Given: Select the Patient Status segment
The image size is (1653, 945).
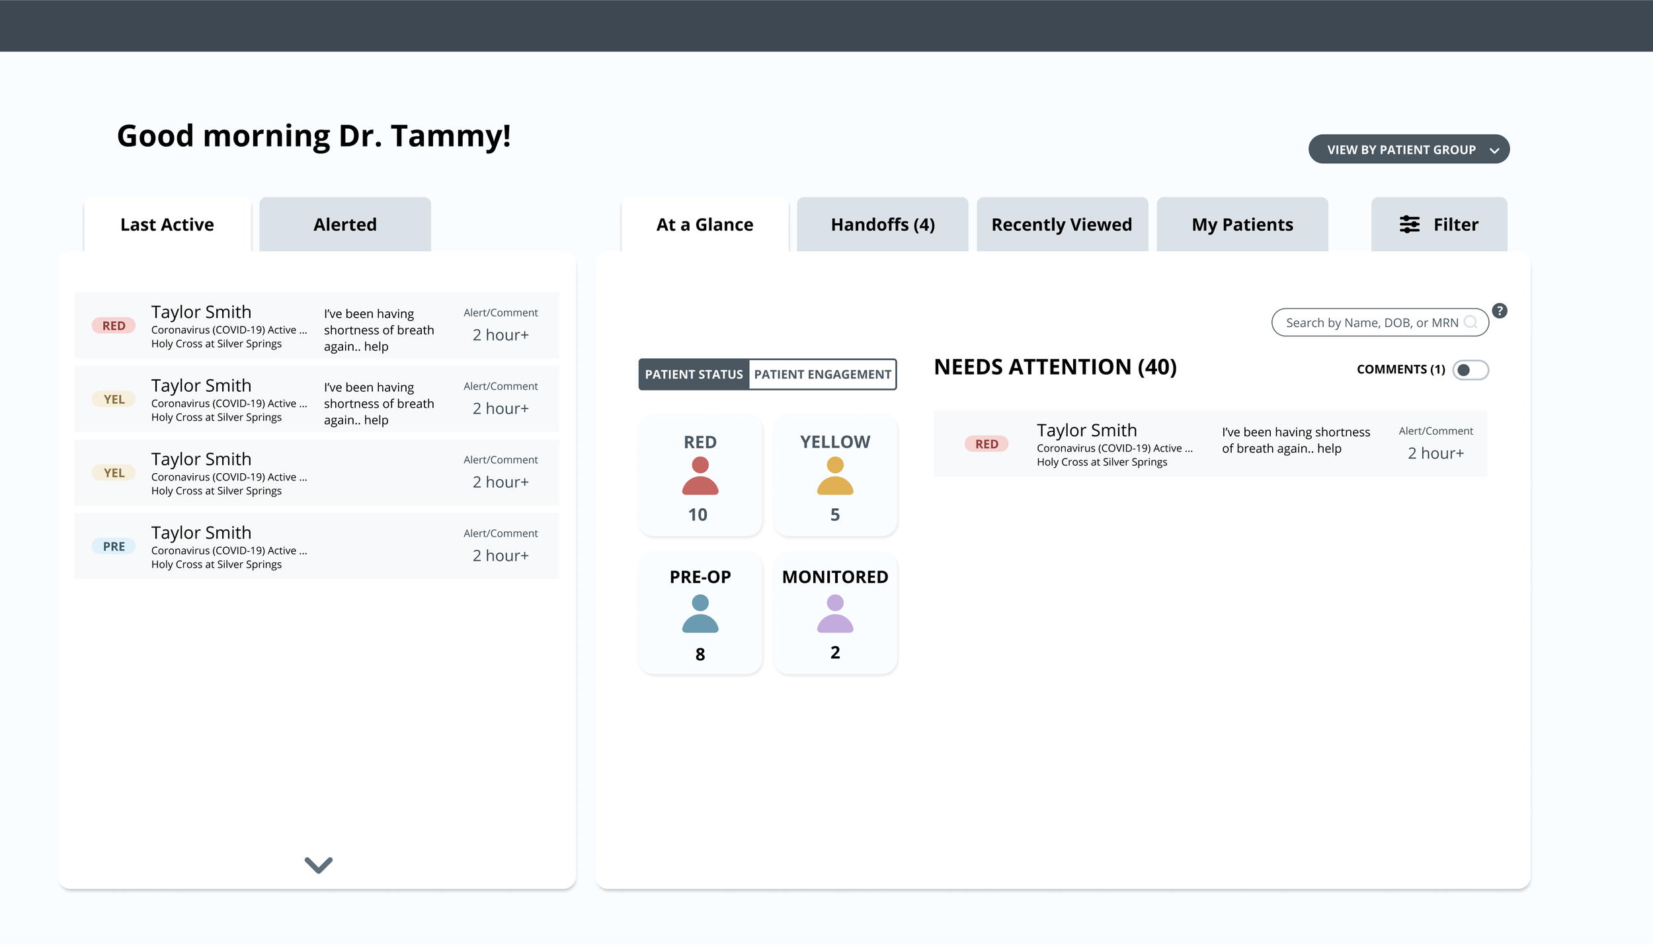Looking at the screenshot, I should click(x=694, y=375).
